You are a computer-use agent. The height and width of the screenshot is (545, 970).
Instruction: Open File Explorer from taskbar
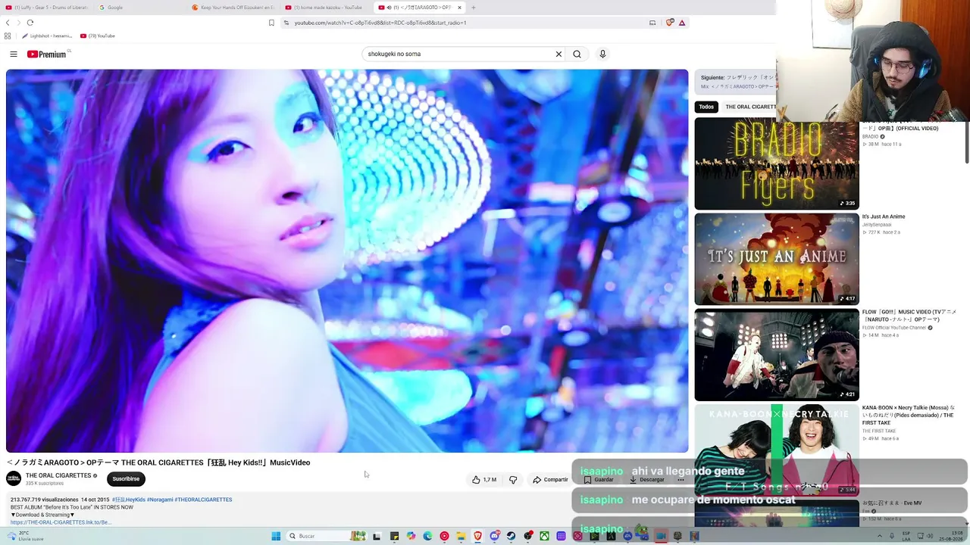(461, 536)
